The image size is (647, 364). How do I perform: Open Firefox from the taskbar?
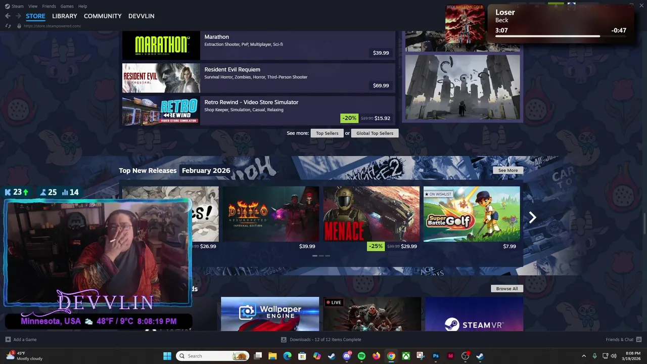(x=376, y=356)
